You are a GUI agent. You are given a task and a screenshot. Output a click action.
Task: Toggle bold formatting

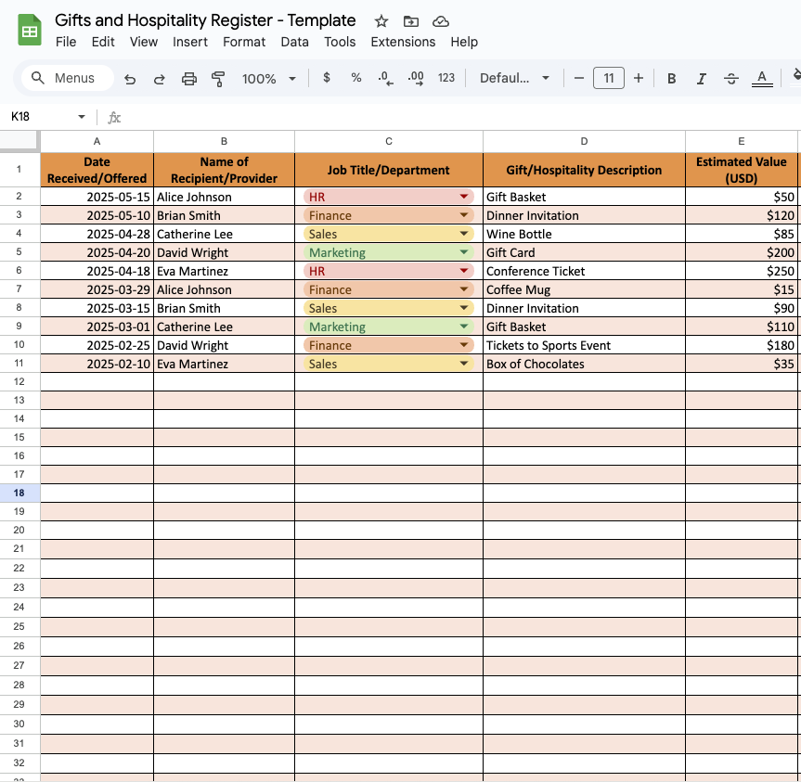pos(671,79)
